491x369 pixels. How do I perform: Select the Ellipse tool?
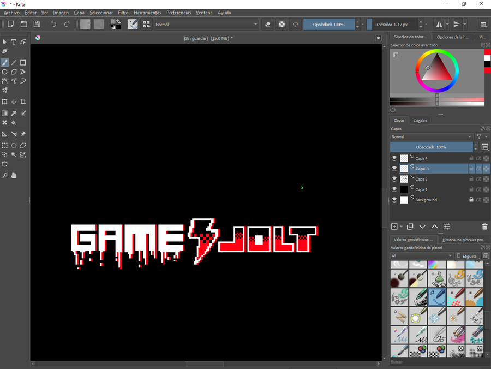click(5, 72)
